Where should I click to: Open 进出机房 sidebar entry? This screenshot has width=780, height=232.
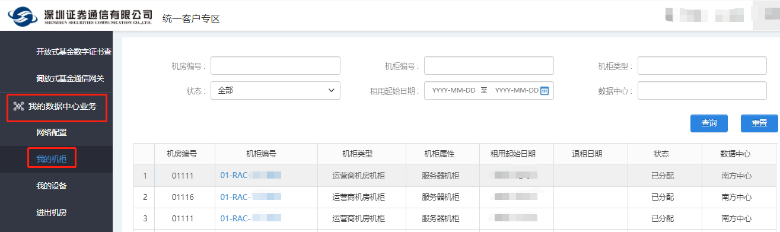tap(52, 212)
